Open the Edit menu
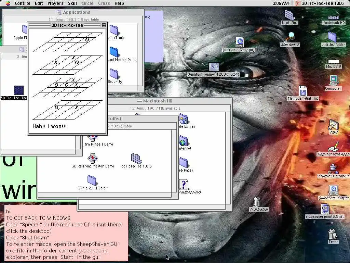The width and height of the screenshot is (350, 263). point(39,3)
